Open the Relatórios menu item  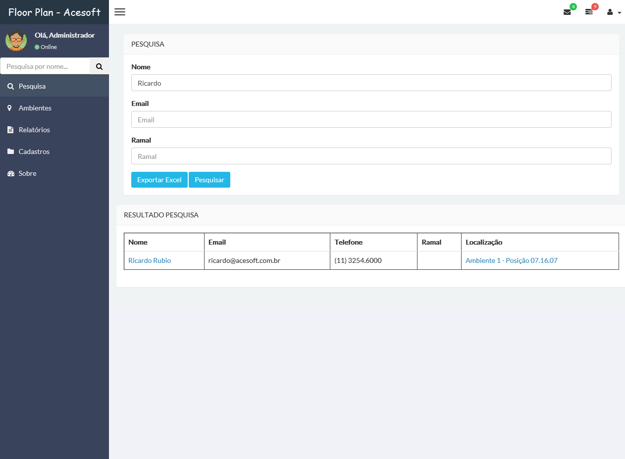54,130
